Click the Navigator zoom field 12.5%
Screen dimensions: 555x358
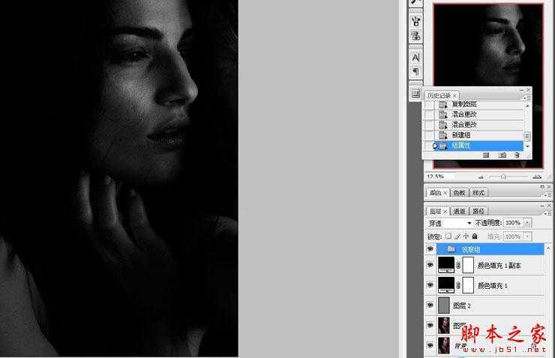point(440,176)
